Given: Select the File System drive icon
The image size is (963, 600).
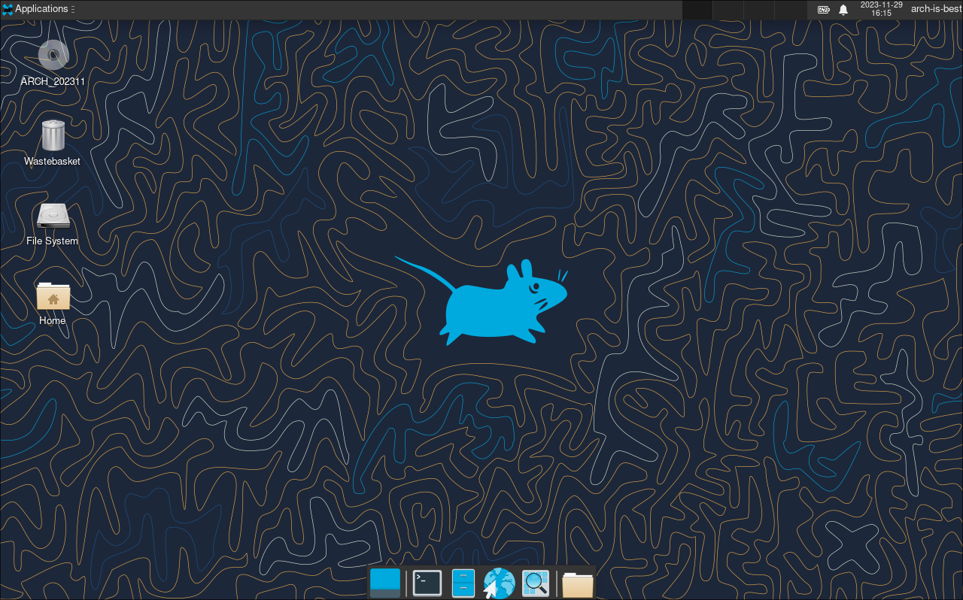Looking at the screenshot, I should pos(53,217).
